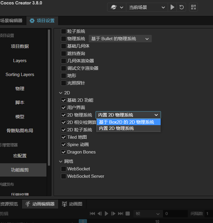This screenshot has width=213, height=223.
Task: Open the 脚本 settings page
Action: pos(20,103)
